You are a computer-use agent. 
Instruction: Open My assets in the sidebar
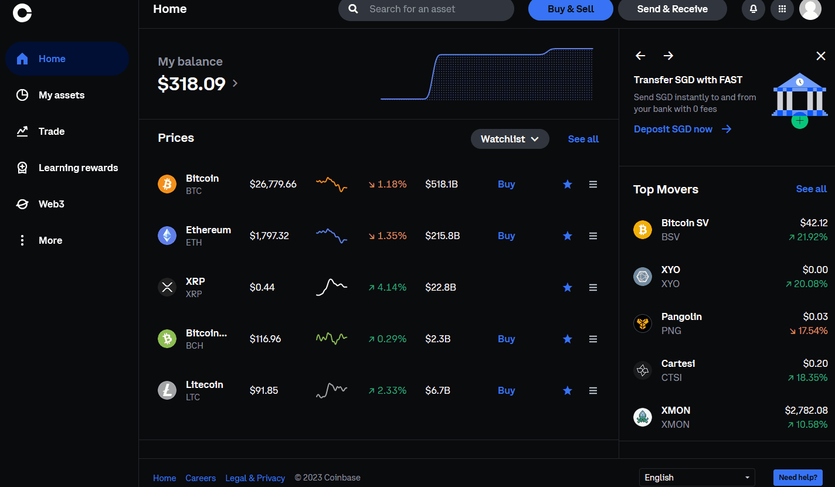67,95
